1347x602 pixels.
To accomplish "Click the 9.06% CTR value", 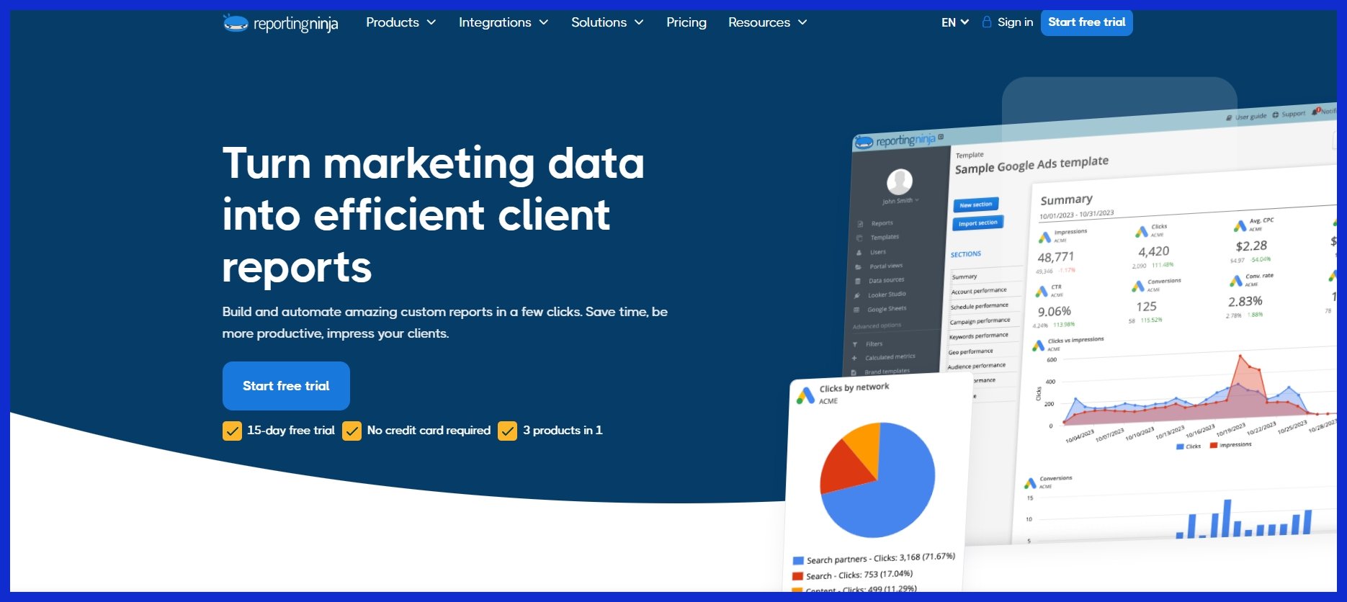I will pyautogui.click(x=1055, y=312).
